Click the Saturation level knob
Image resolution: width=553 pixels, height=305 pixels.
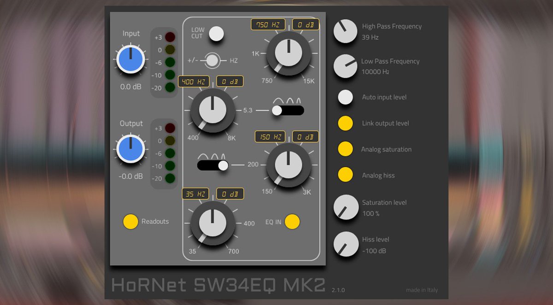[x=346, y=207]
